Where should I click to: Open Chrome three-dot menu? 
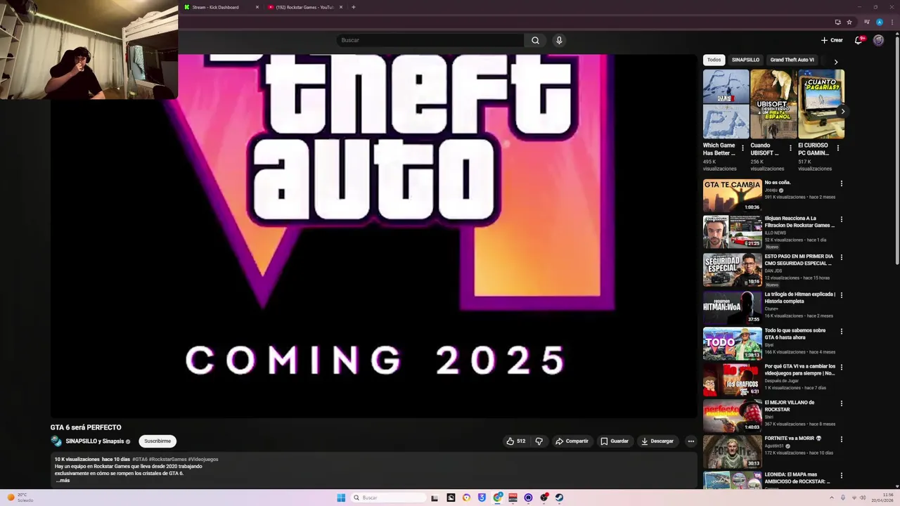click(x=892, y=22)
